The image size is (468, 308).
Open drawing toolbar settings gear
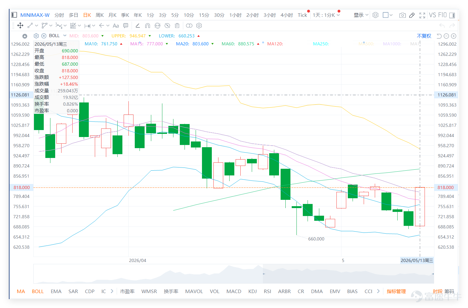pos(199,26)
